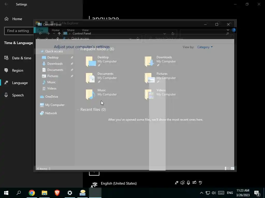Open Videos in the navigation tree
265x198 pixels.
point(51,88)
